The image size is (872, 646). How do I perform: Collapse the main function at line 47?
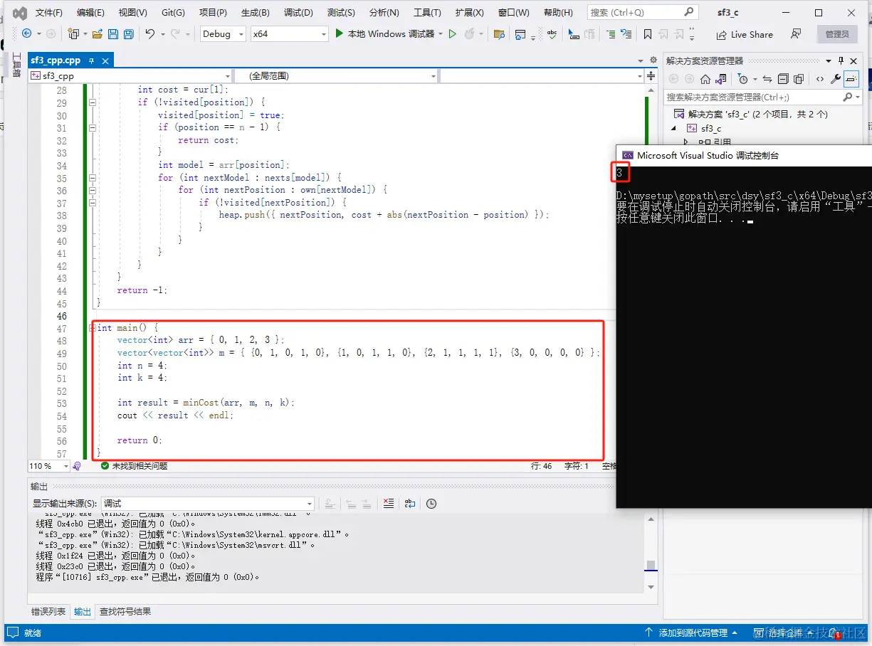pyautogui.click(x=93, y=328)
